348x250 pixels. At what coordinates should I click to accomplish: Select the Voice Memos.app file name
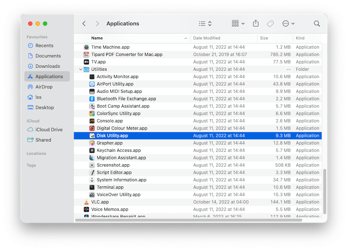pyautogui.click(x=110, y=209)
